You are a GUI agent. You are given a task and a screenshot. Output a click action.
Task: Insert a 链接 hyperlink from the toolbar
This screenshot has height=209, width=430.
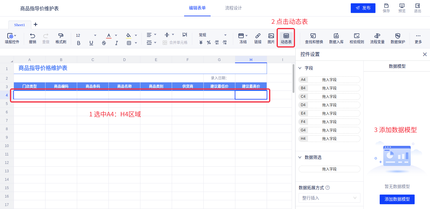point(258,38)
